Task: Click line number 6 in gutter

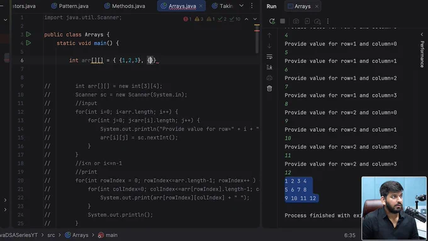Action: pos(22,60)
